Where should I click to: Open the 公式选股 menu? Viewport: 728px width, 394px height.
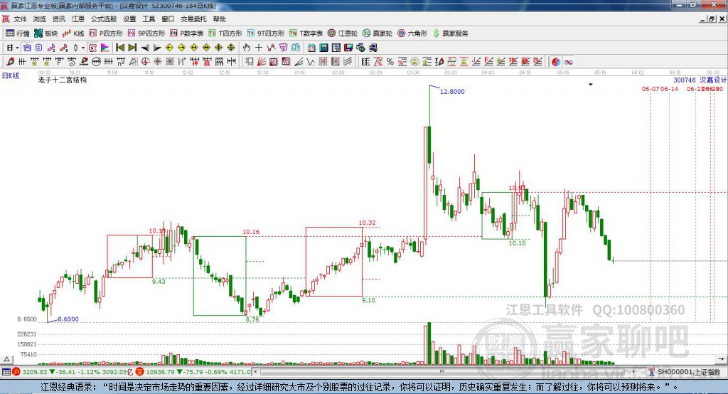click(x=103, y=19)
